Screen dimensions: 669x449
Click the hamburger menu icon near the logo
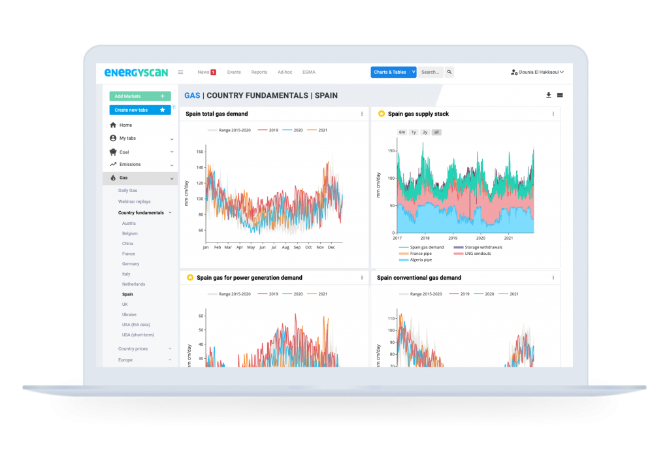[180, 73]
